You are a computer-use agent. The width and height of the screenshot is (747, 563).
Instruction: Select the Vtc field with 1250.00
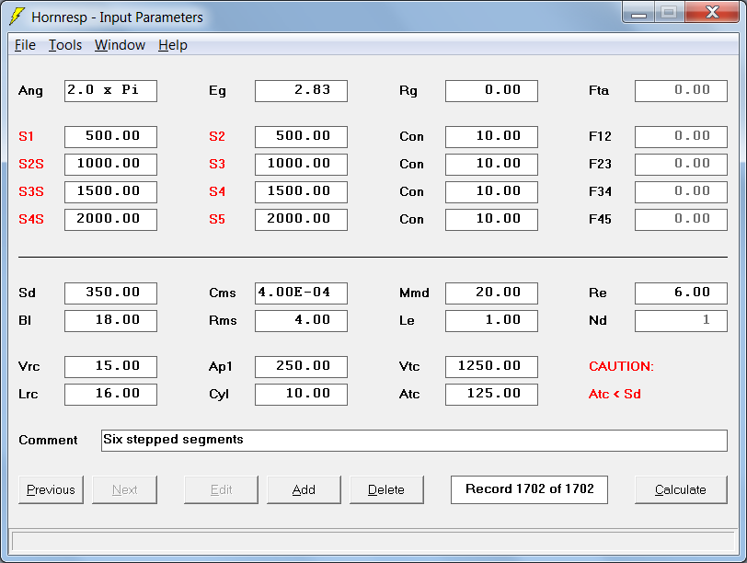click(x=491, y=366)
